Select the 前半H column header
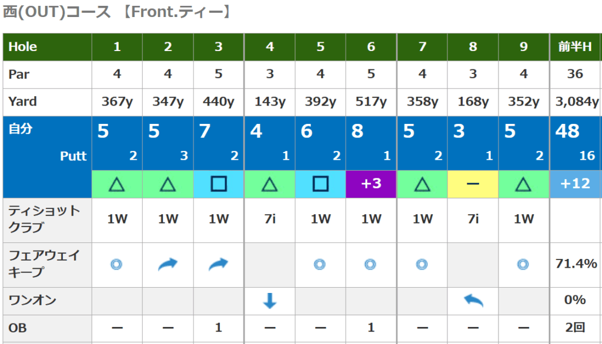602x344 pixels. click(575, 47)
